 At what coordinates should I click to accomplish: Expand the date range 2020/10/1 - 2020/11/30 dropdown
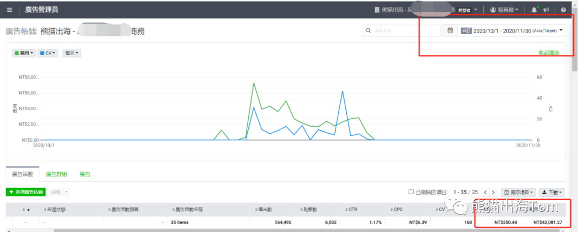coord(512,30)
